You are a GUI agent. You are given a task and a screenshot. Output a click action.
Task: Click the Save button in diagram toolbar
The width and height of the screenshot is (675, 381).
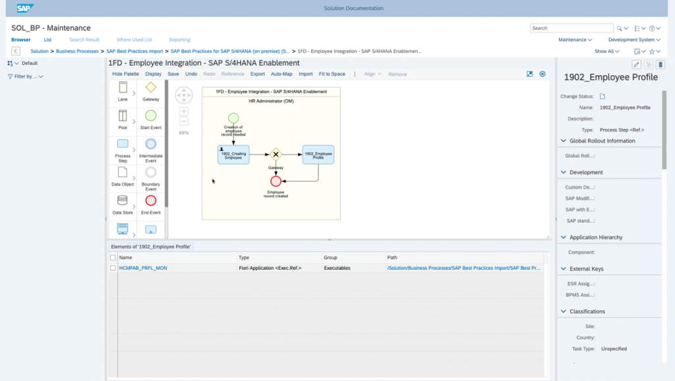pyautogui.click(x=173, y=74)
